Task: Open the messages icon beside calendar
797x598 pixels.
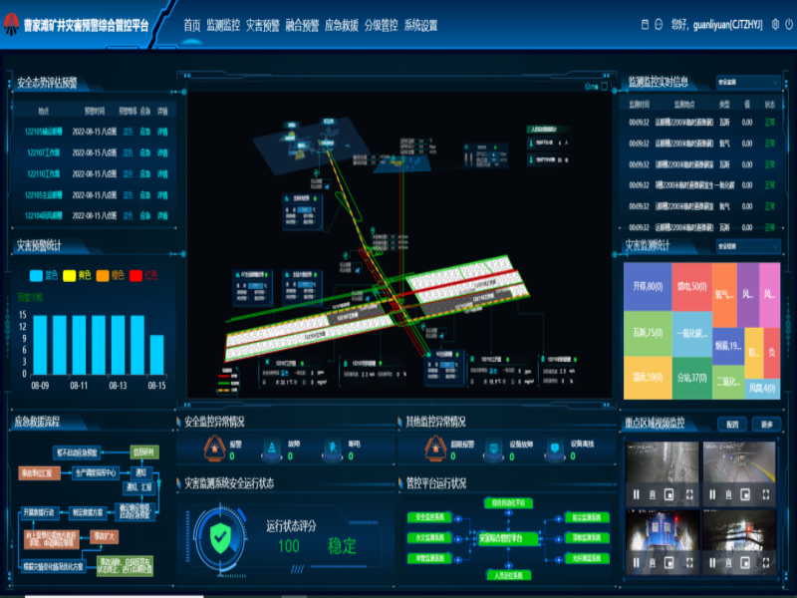Action: pos(658,24)
